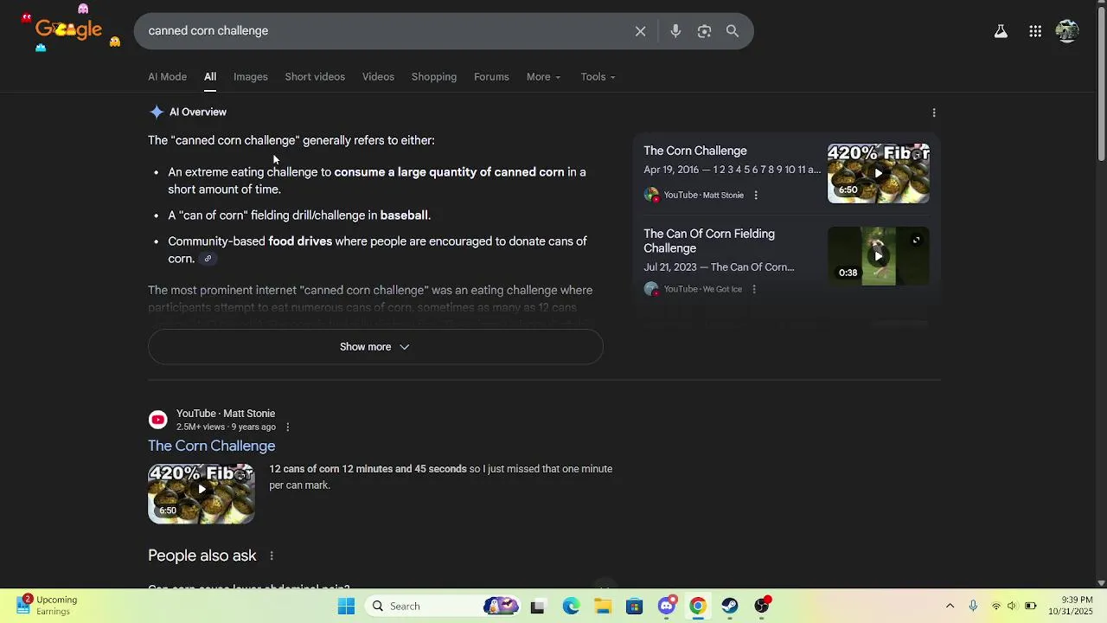Play the 0:38 fielding challenge thumbnail
Viewport: 1107px width, 623px height.
[x=879, y=256]
